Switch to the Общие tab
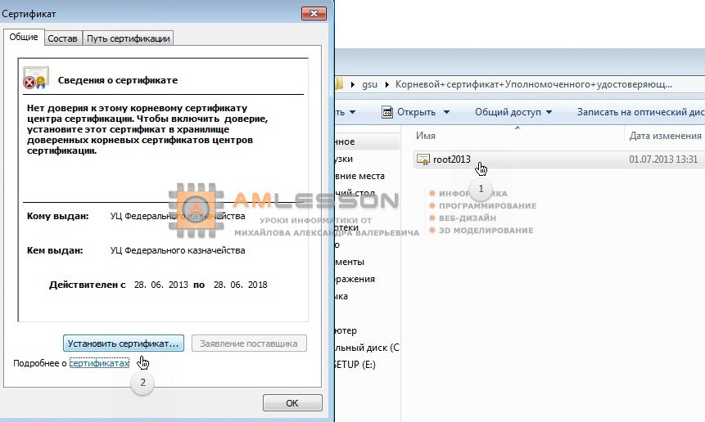Image resolution: width=705 pixels, height=422 pixels. point(24,38)
